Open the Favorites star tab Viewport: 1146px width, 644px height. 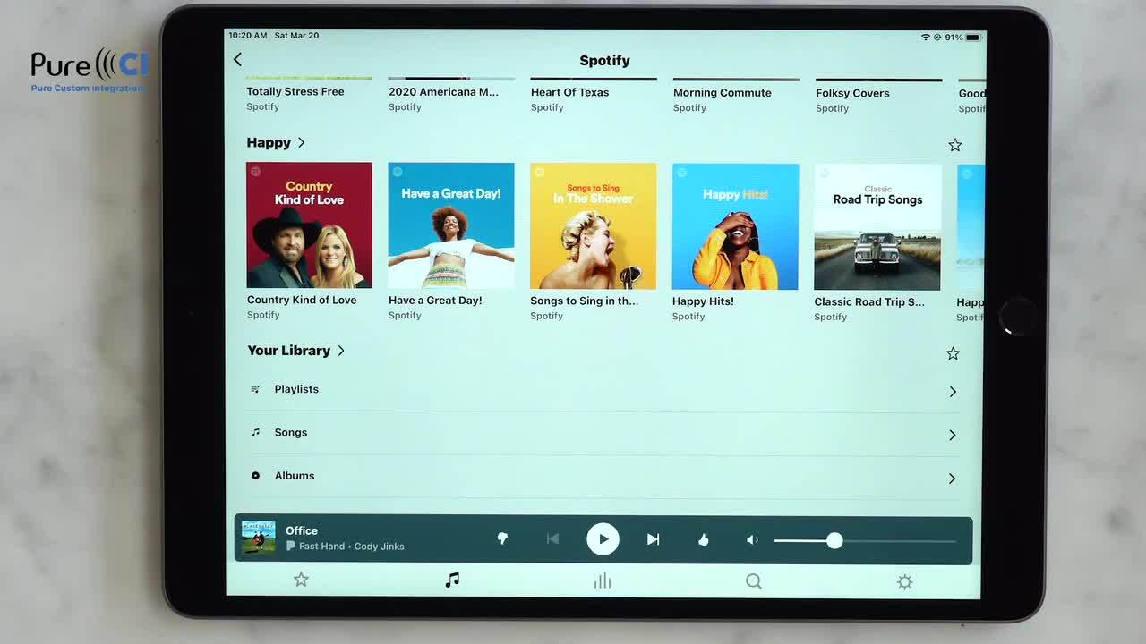click(x=301, y=580)
